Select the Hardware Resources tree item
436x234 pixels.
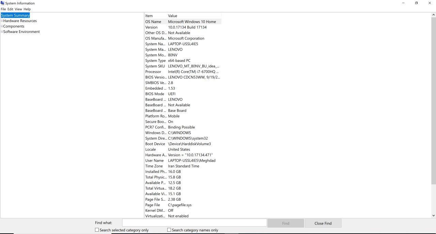(x=20, y=21)
